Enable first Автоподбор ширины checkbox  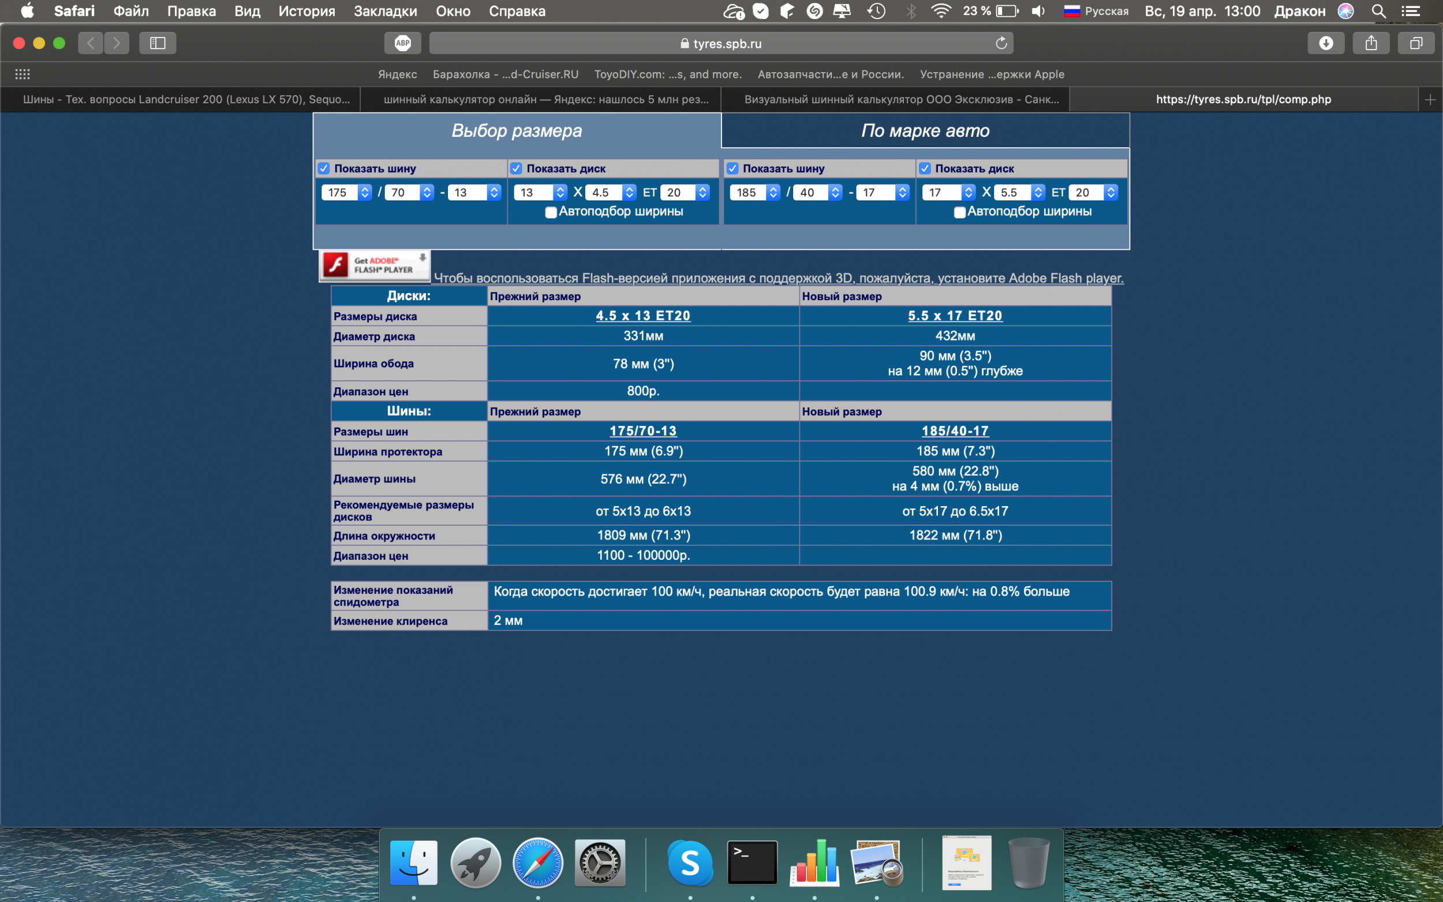(x=551, y=212)
